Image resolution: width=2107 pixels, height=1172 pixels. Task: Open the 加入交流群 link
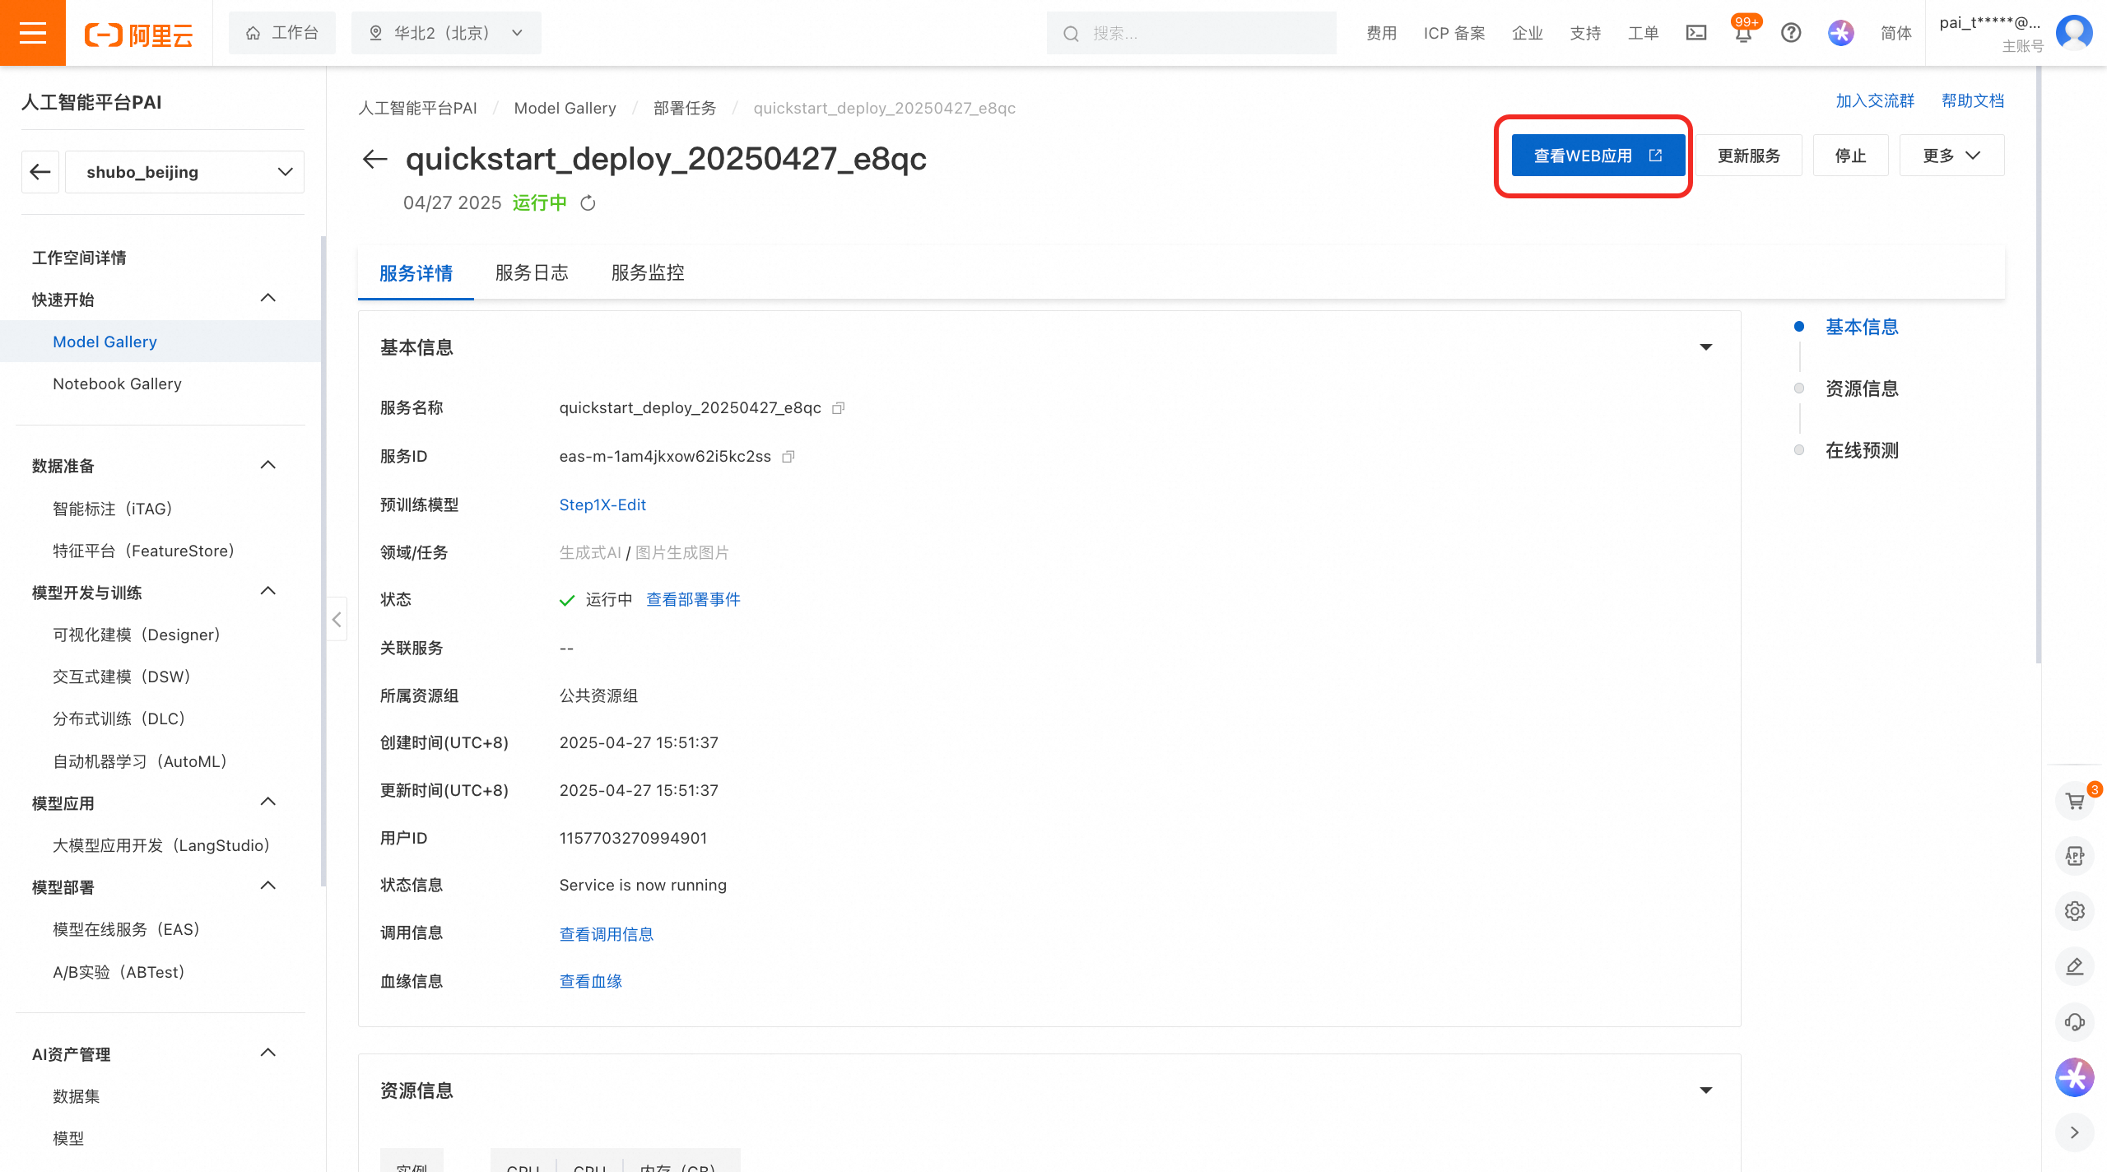[1875, 100]
